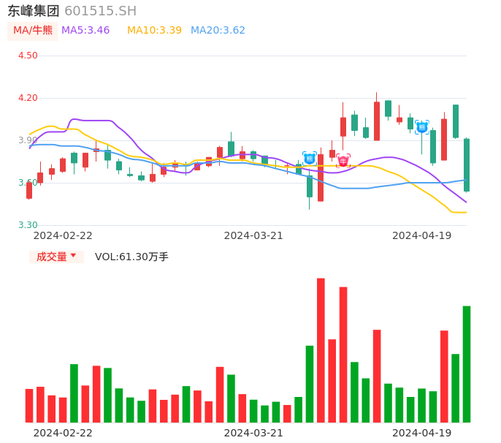This screenshot has width=501, height=443.
Task: Click the 4.50 price axis label
Action: [28, 56]
